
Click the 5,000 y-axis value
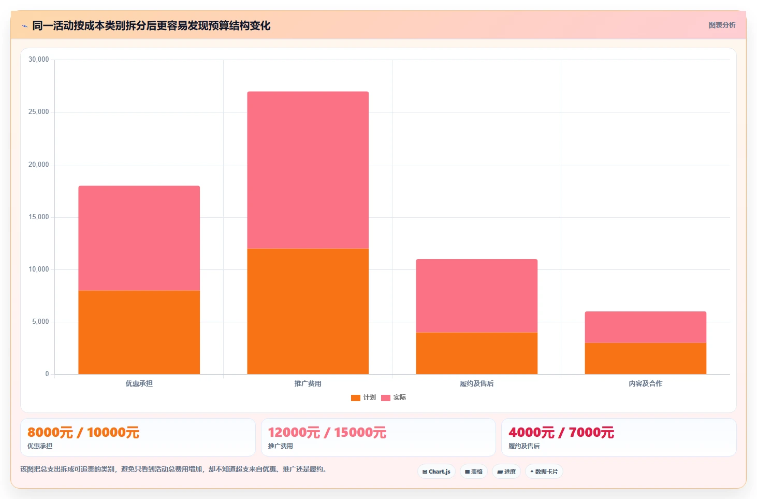pos(40,322)
